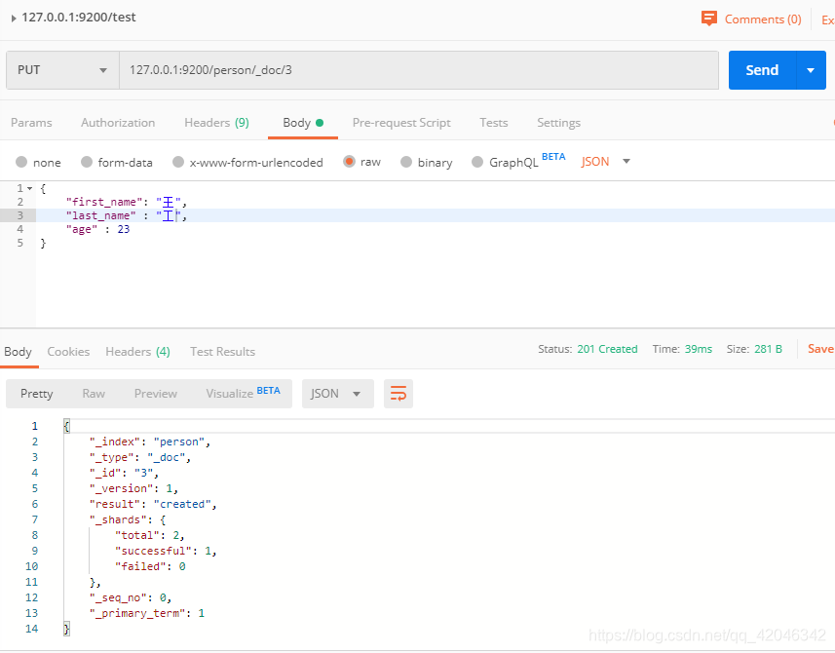Click the Comments speech bubble icon

tap(708, 19)
